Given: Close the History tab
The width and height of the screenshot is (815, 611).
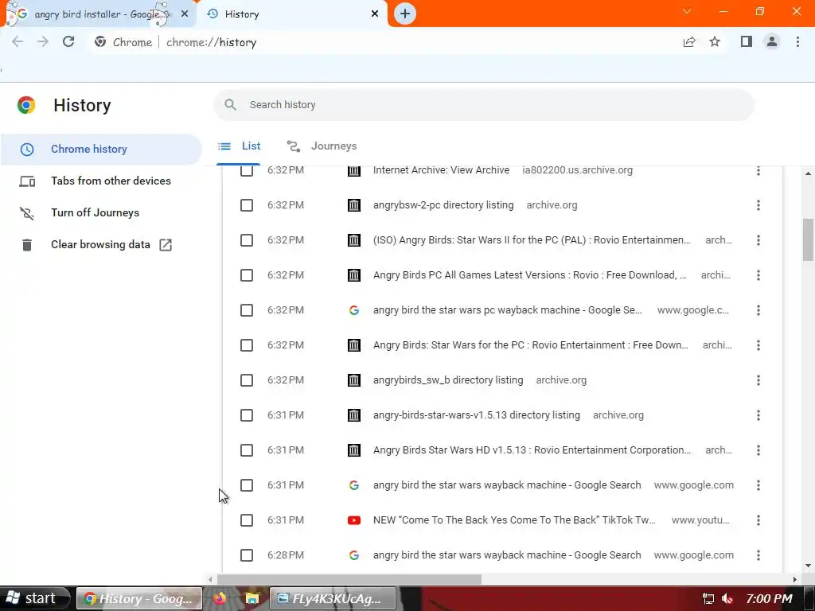Looking at the screenshot, I should tap(375, 14).
